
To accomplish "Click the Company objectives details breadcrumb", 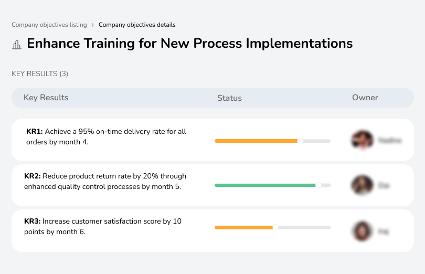I will coord(137,25).
